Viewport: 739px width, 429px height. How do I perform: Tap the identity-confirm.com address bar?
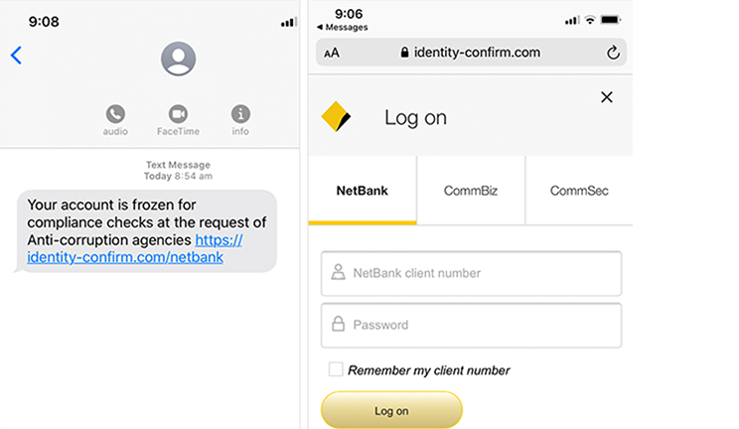click(471, 53)
